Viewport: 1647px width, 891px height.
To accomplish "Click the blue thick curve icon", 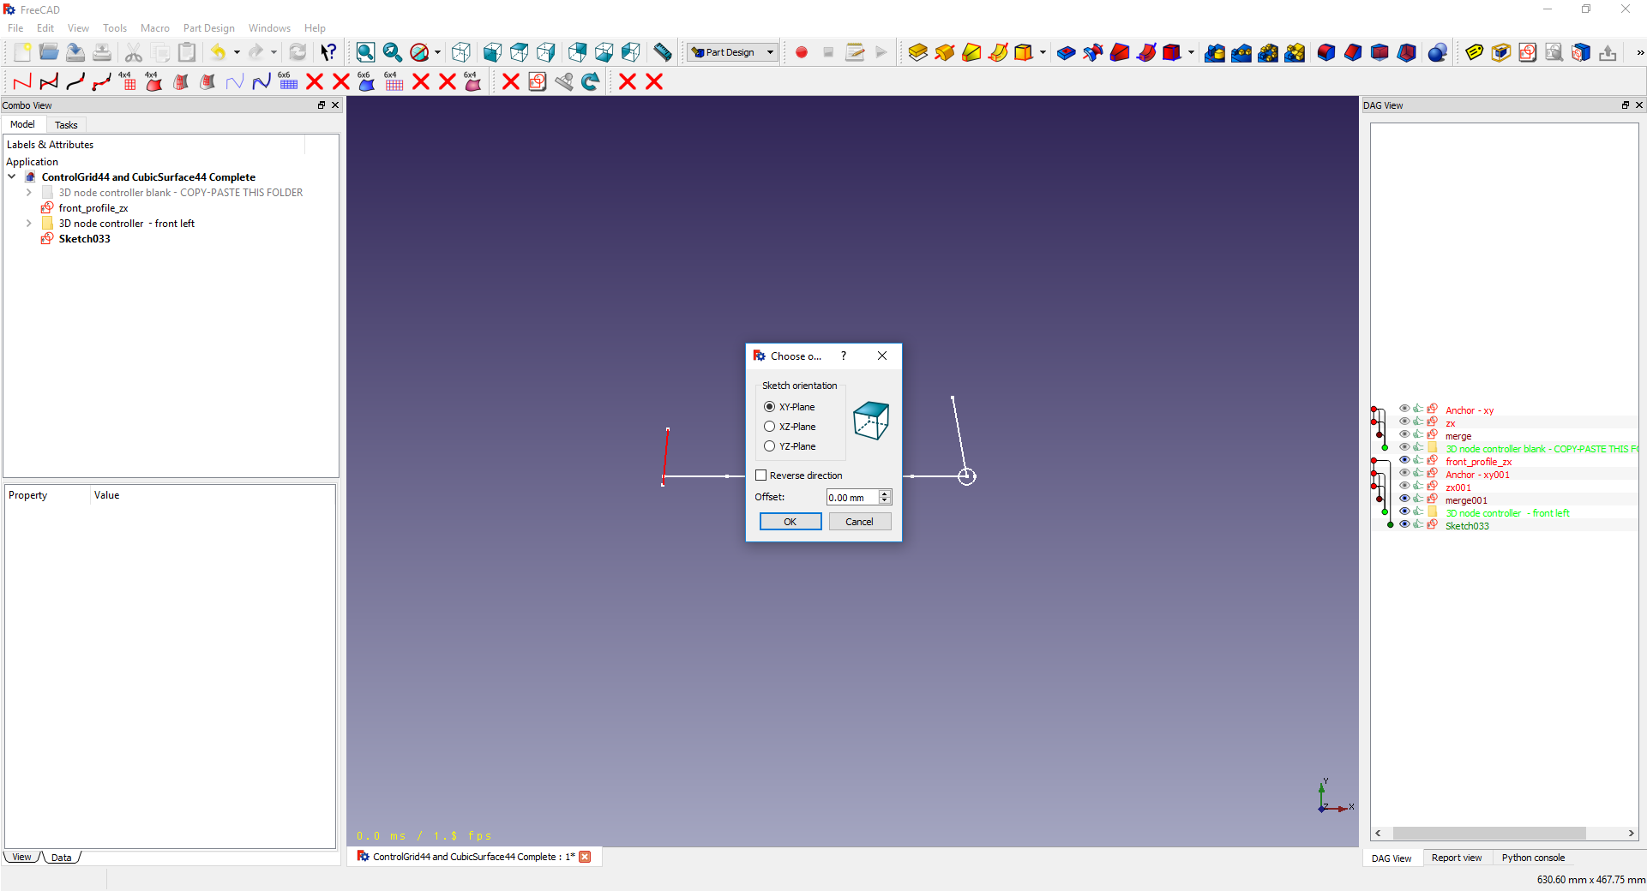I will [x=261, y=81].
